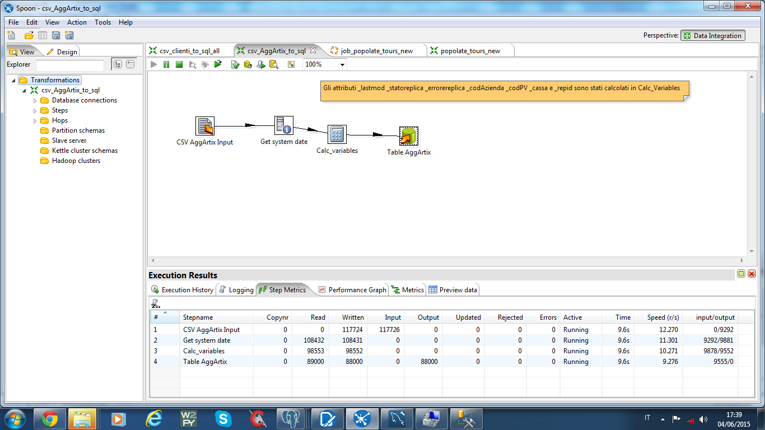
Task: Close the Execution Results panel
Action: point(752,274)
